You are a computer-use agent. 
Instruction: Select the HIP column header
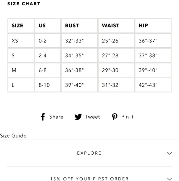tap(153, 26)
